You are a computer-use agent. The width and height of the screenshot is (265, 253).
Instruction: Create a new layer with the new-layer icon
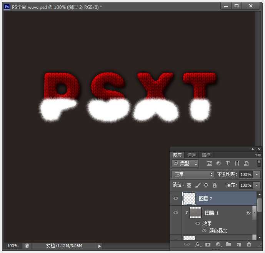pos(238,244)
